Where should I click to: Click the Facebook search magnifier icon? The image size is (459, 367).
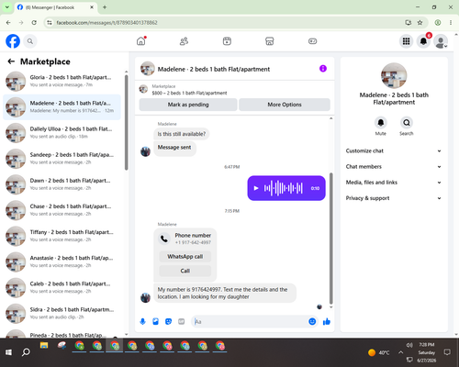click(x=30, y=41)
